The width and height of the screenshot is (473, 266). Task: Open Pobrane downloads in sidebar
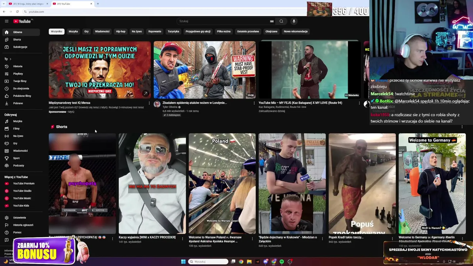[21, 103]
